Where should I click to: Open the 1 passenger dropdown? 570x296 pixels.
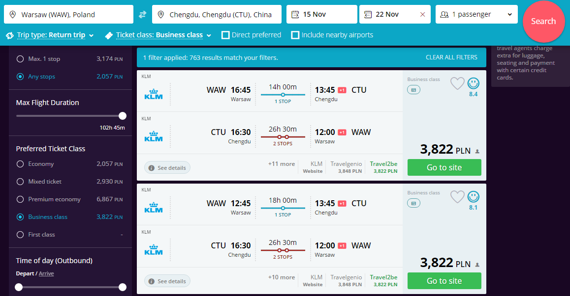[x=476, y=14]
